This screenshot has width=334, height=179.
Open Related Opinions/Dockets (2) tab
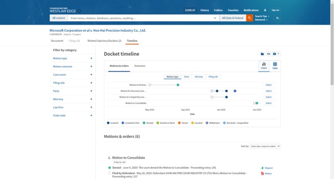[x=104, y=41]
